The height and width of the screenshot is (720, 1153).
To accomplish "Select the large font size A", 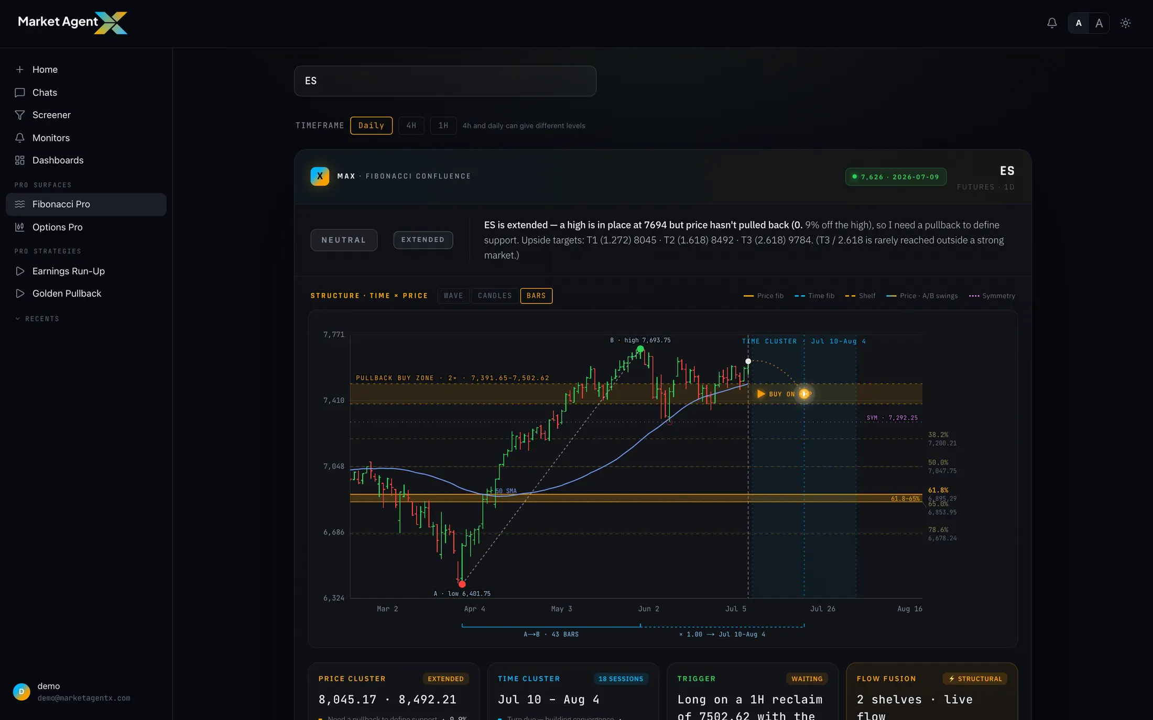I will pos(1099,23).
